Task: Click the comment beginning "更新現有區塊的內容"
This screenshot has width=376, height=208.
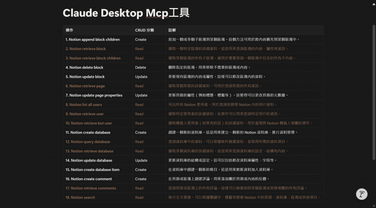Action: (245, 77)
